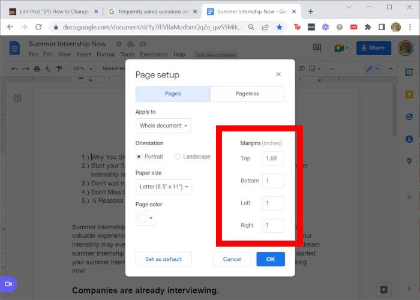This screenshot has height=300, width=420.
Task: Click the Paint format toolbar icon
Action: pyautogui.click(x=59, y=69)
